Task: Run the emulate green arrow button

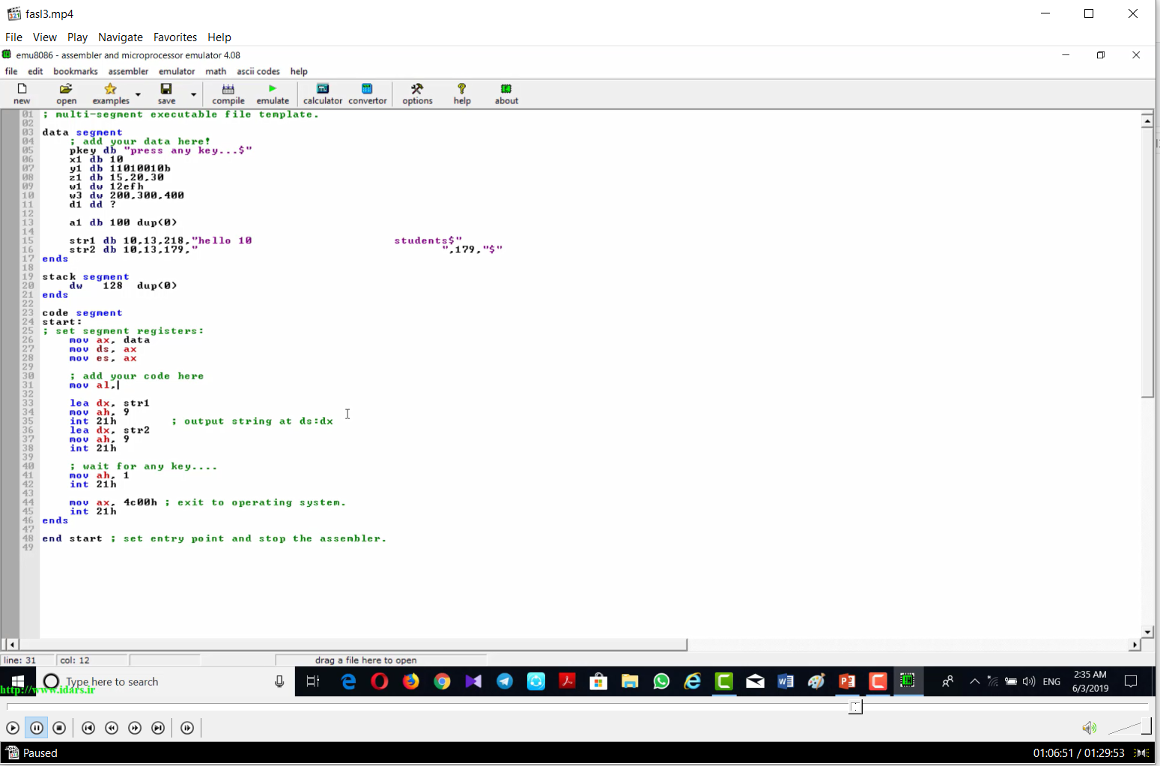Action: (273, 94)
